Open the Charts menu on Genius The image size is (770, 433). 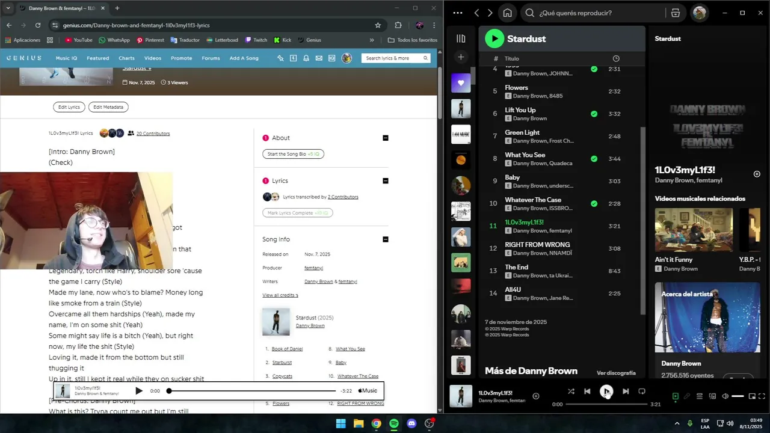(126, 58)
